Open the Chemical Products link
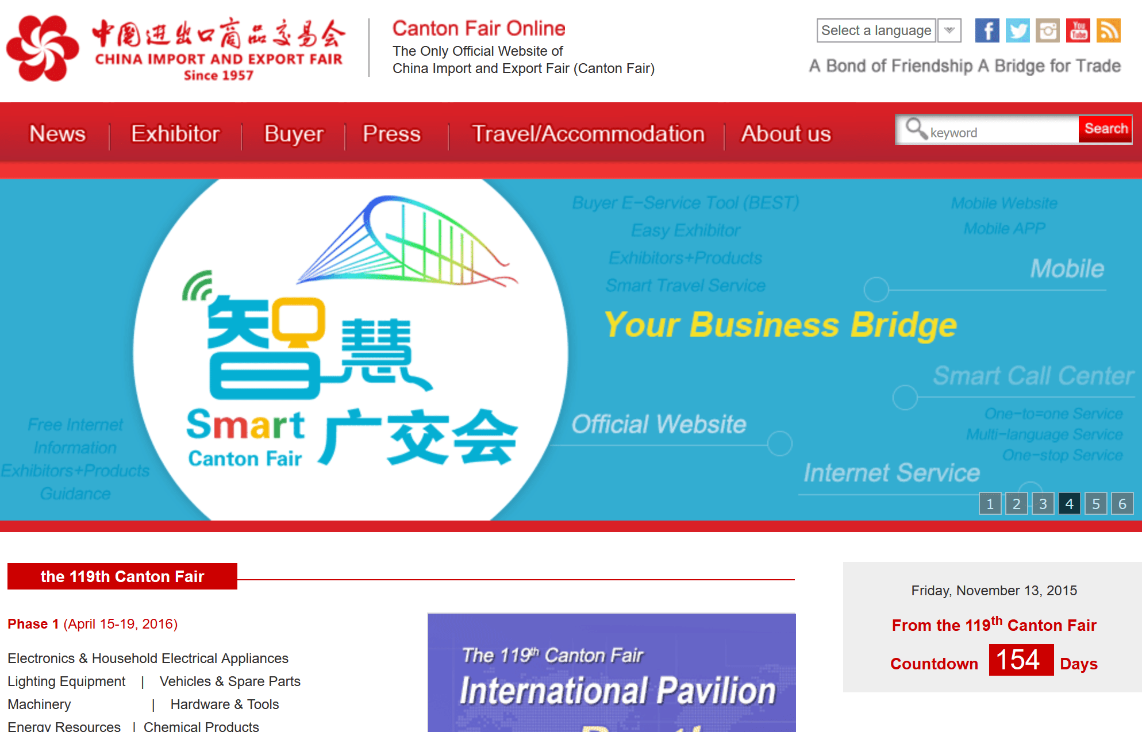The image size is (1142, 732). coord(201,726)
